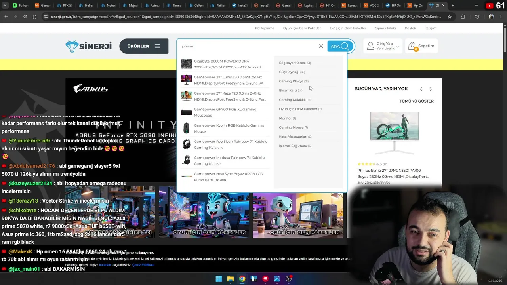This screenshot has height=285, width=507.
Task: Open the red Riot client taskbar icon
Action: 265,279
